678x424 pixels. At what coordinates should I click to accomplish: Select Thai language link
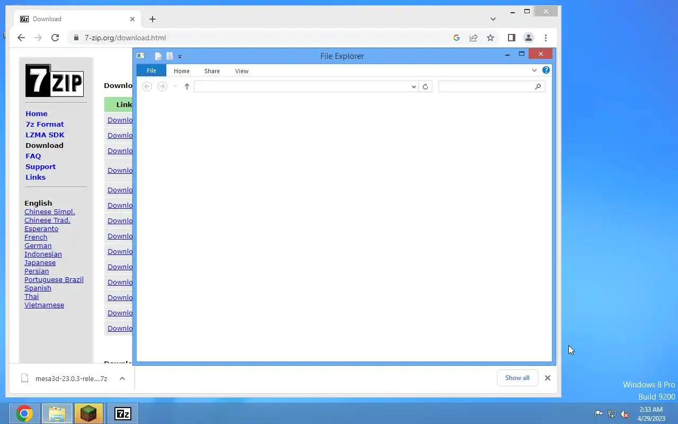tap(31, 296)
